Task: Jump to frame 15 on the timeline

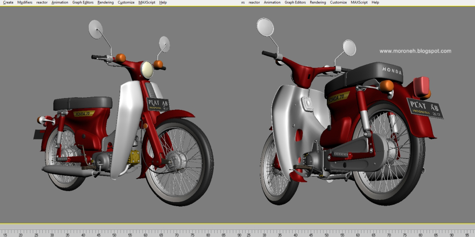Action: click(x=5, y=235)
